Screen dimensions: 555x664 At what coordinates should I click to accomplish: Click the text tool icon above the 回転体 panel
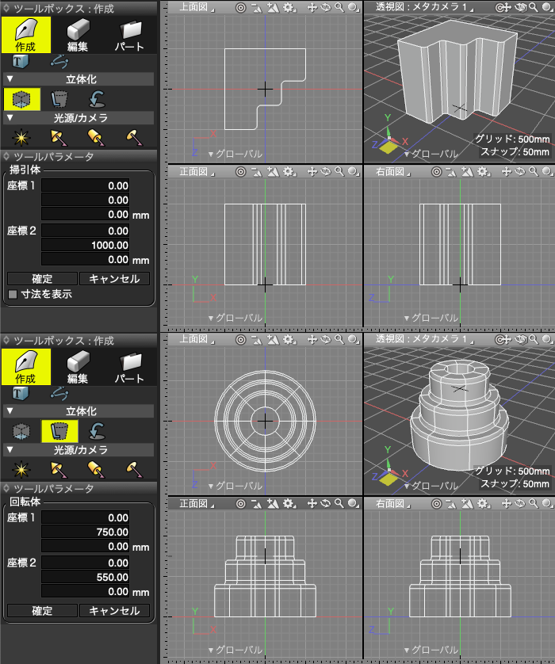(x=21, y=393)
